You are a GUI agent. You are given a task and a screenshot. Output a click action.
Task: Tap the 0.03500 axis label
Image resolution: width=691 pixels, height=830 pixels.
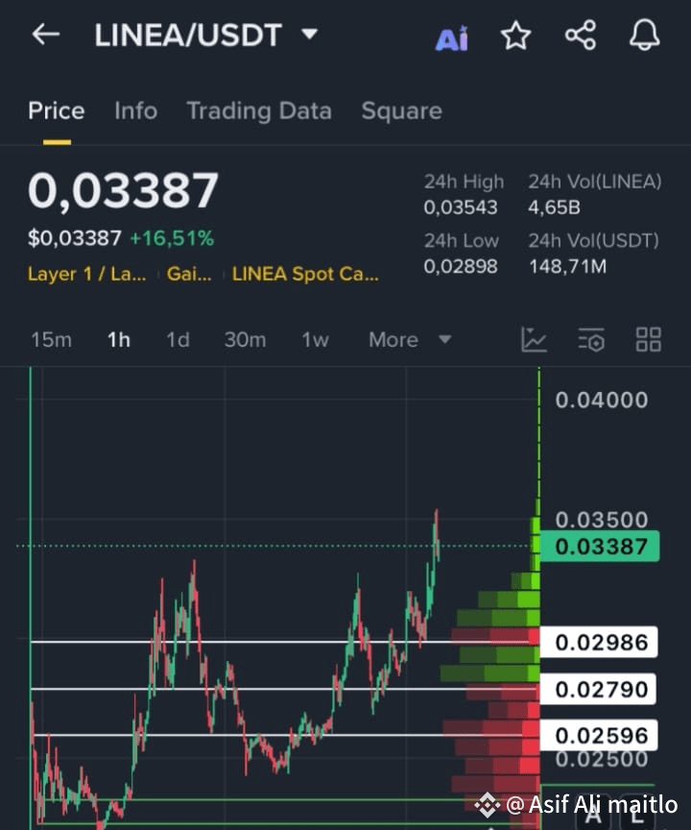[x=602, y=520]
